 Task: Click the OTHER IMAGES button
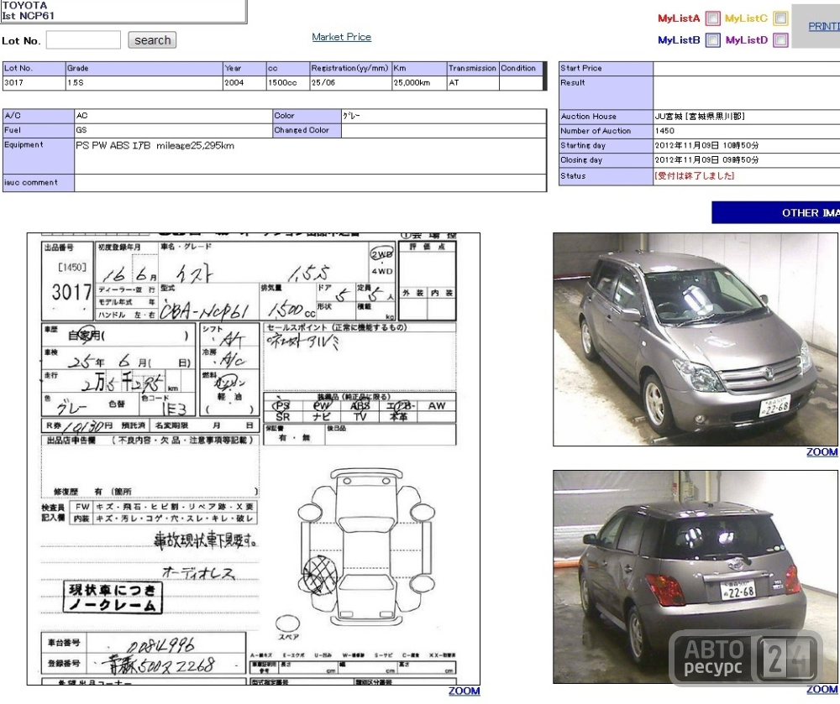pos(775,213)
